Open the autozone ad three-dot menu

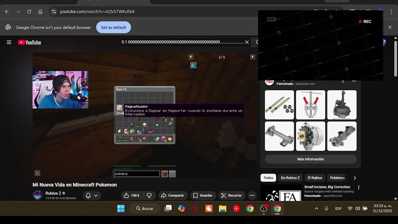(343, 82)
